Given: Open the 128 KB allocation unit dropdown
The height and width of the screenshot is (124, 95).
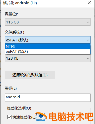Looking at the screenshot, I should click(x=48, y=58).
